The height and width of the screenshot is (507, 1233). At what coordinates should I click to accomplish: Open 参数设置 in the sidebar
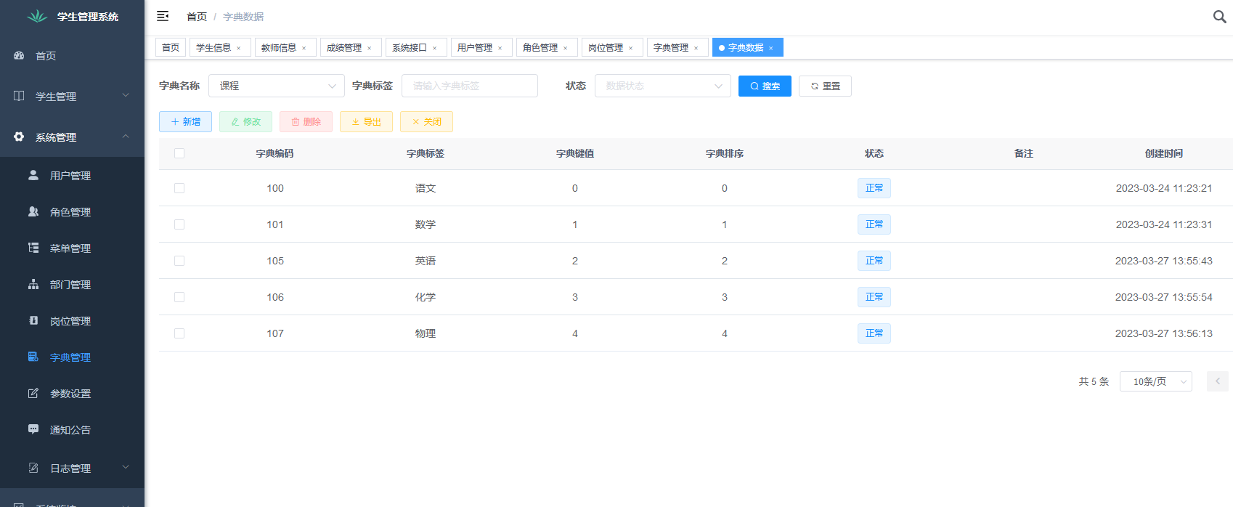pyautogui.click(x=72, y=393)
